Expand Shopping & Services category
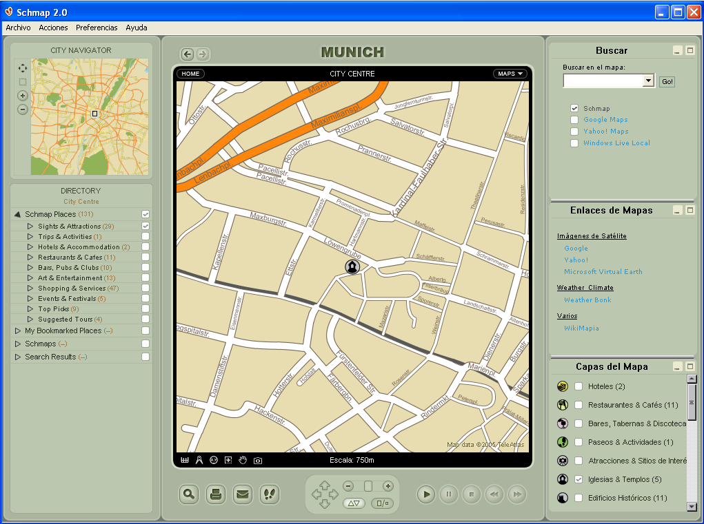Screen dimensions: 704x524 (x=30, y=289)
